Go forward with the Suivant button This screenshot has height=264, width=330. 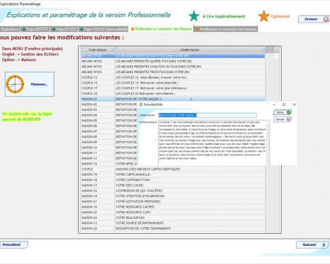click(312, 245)
